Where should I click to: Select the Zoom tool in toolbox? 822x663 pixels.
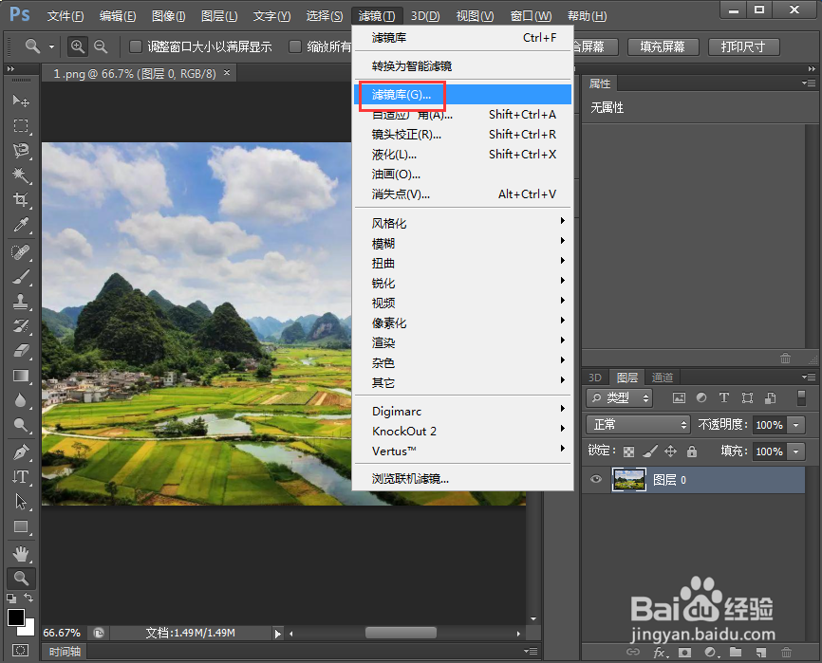(x=21, y=579)
